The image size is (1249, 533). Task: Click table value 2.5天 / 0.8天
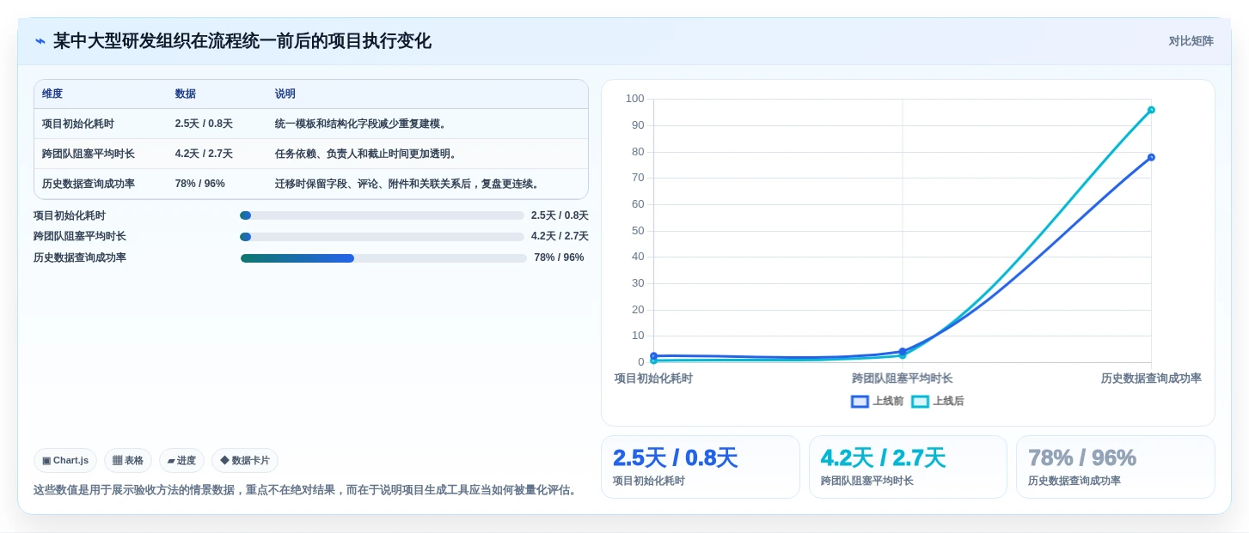[204, 124]
